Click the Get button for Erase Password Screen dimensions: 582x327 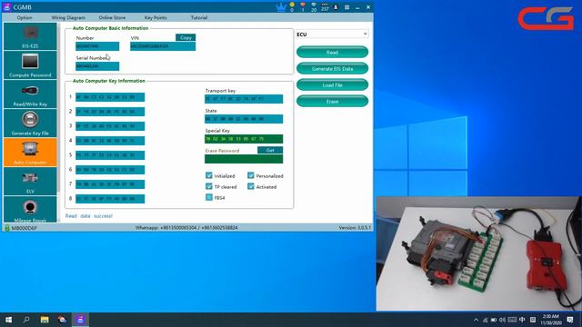pos(270,150)
